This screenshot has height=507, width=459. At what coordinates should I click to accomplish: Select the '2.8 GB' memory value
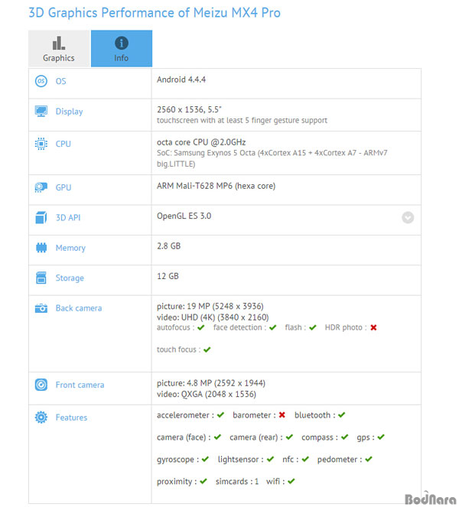[169, 246]
